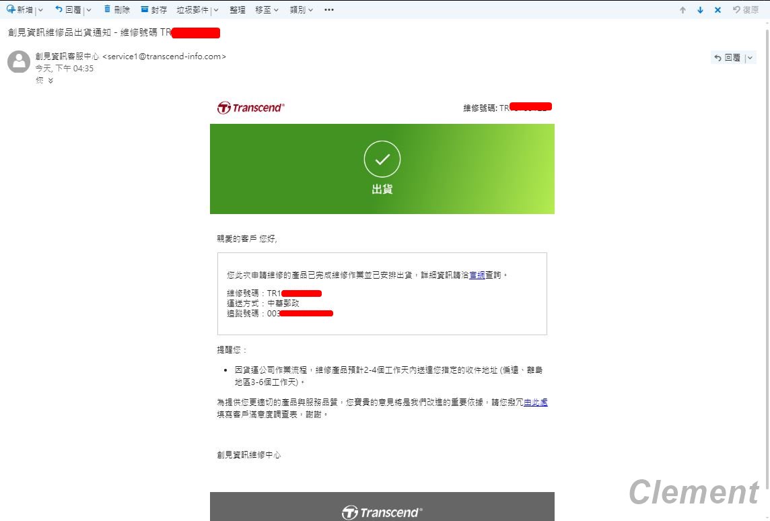
Task: Mark as Junk mail (垃圾郵件)
Action: tap(193, 10)
